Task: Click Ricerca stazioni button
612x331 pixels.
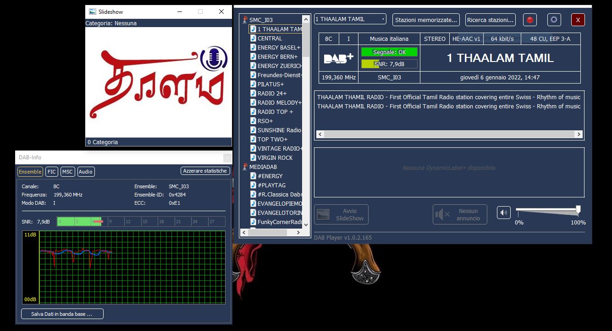Action: pos(491,20)
